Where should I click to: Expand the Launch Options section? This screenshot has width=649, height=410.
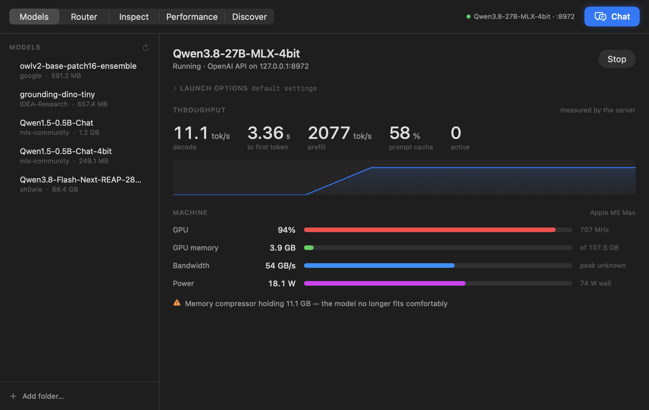pos(175,88)
